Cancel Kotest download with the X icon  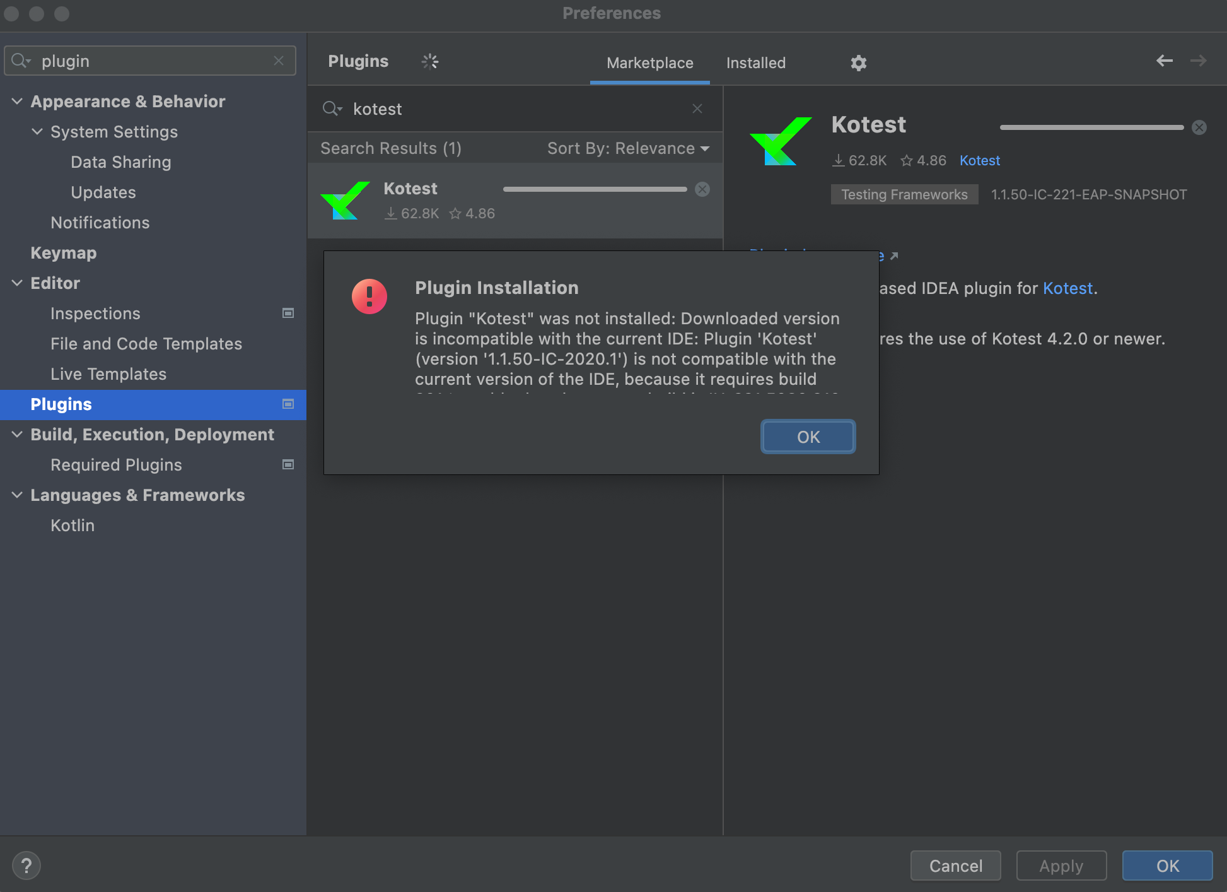pos(702,189)
